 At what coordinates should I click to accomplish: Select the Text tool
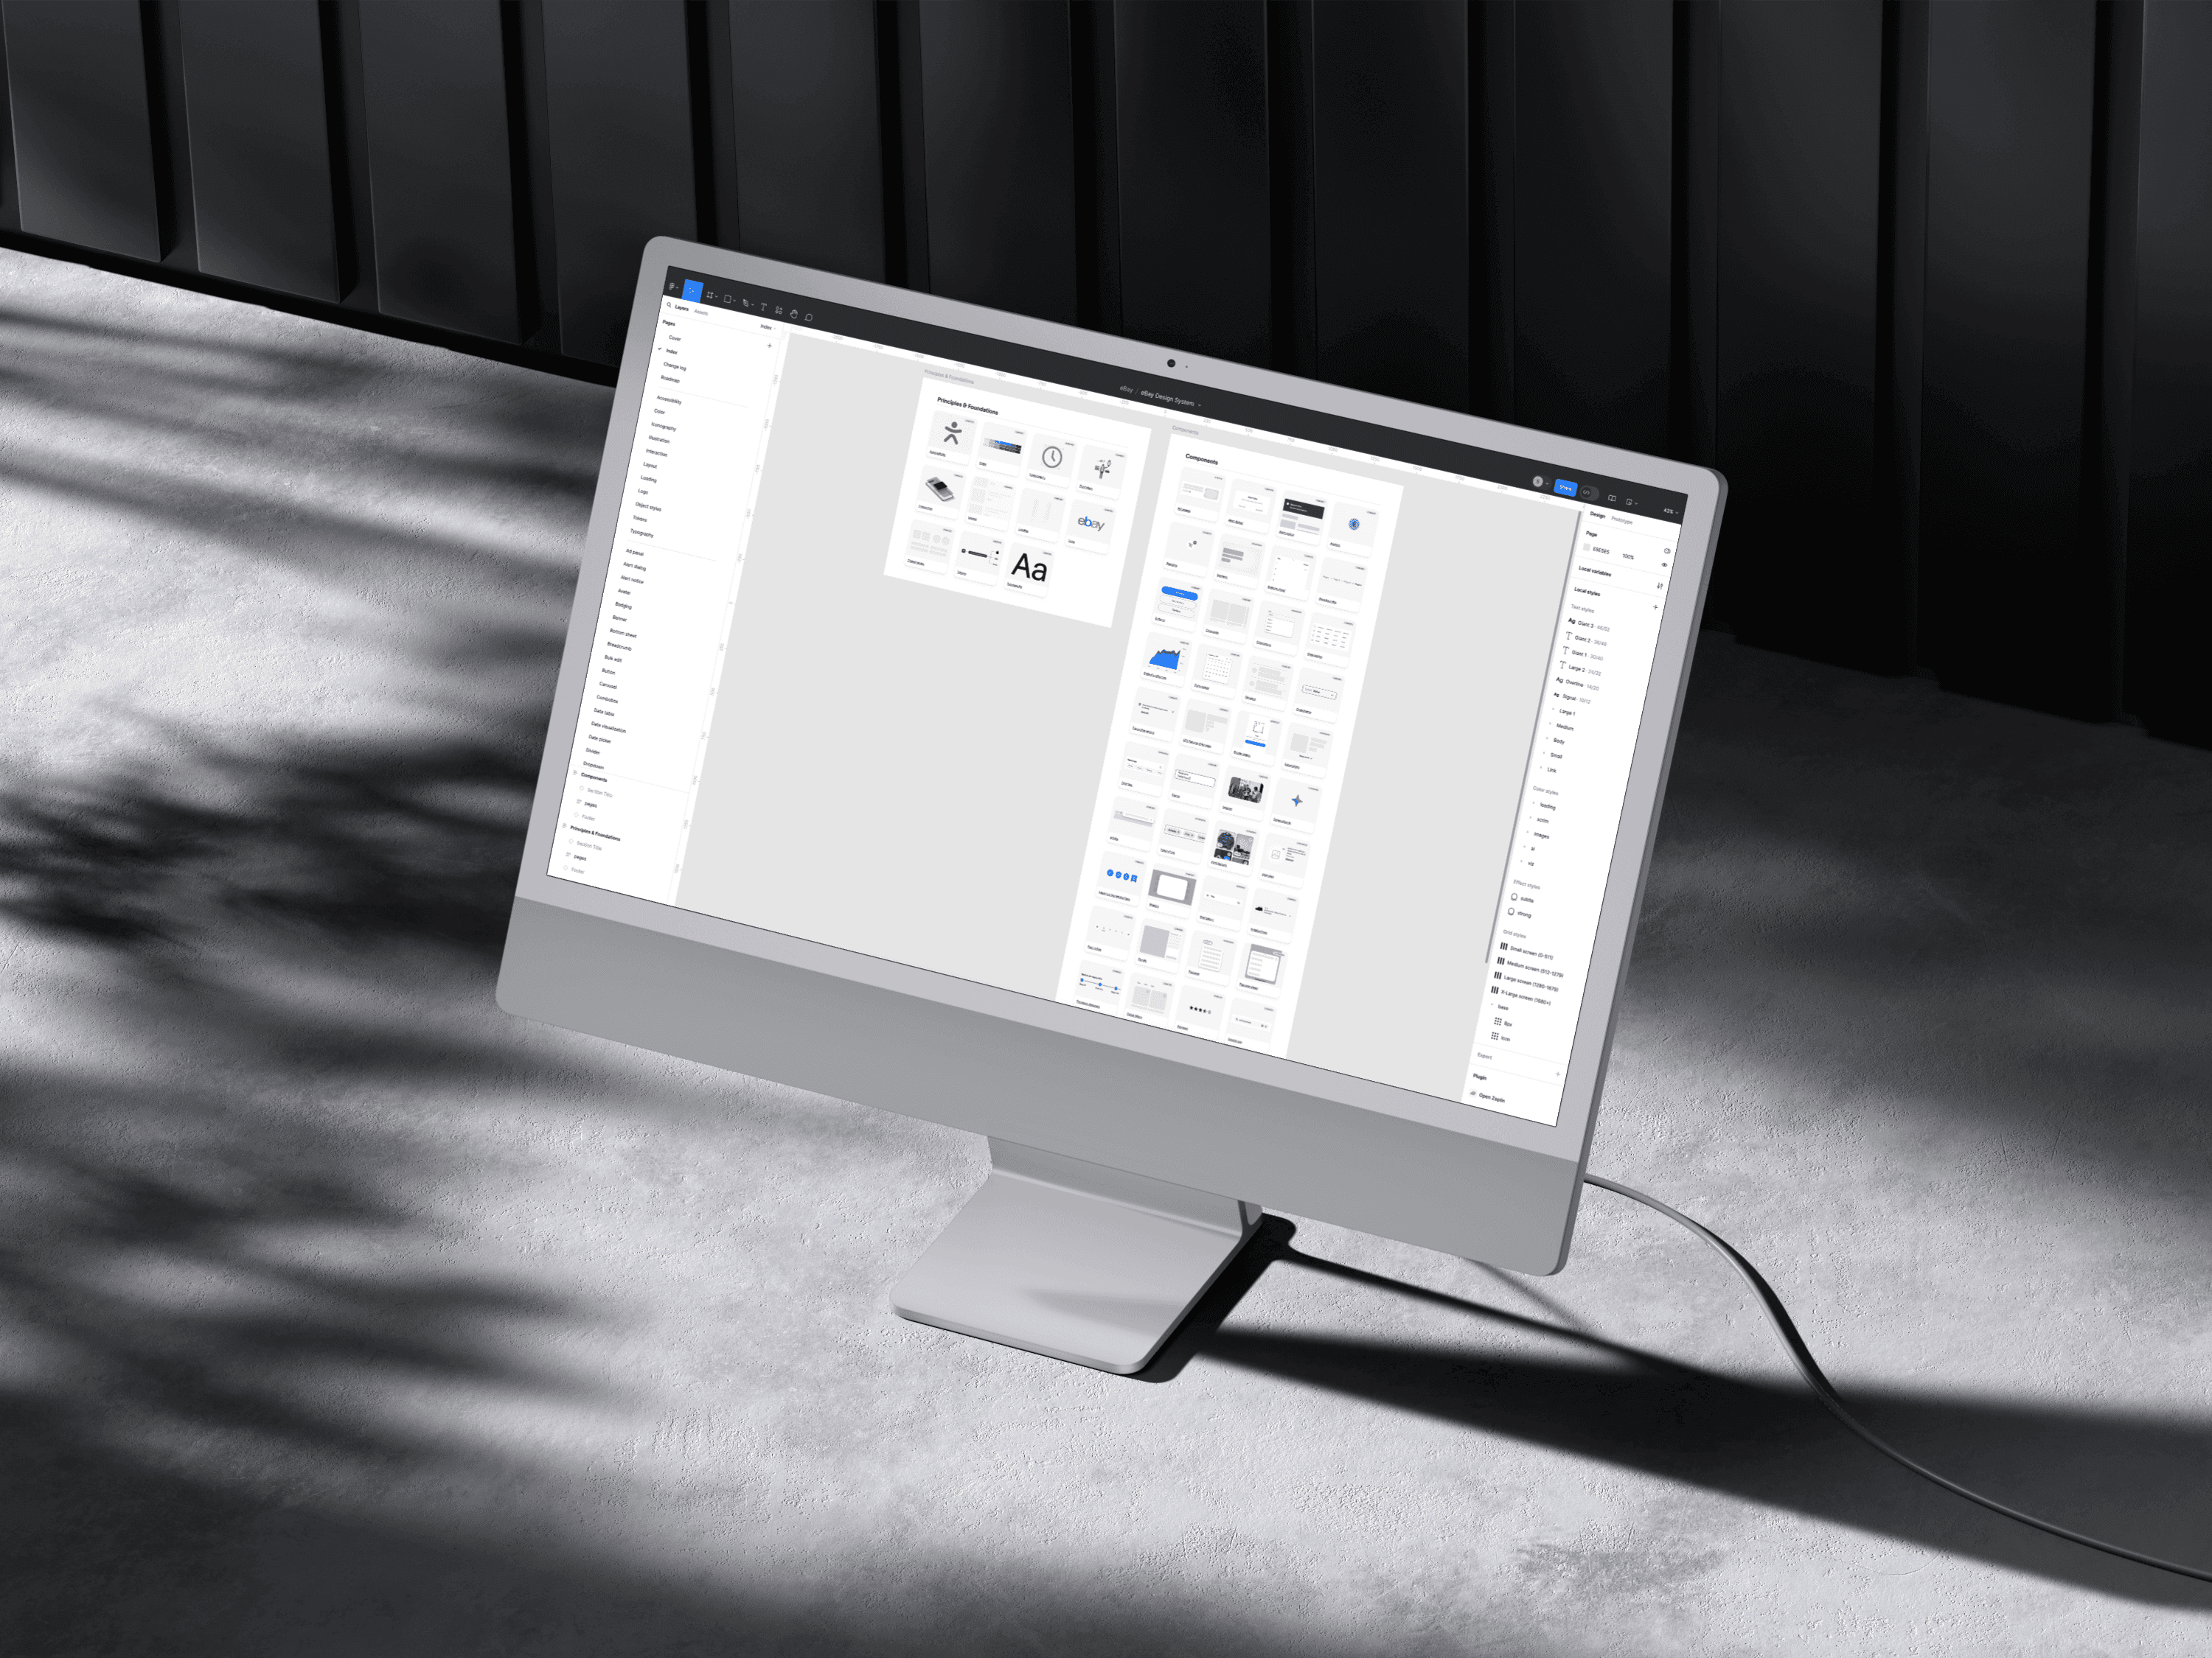click(764, 308)
